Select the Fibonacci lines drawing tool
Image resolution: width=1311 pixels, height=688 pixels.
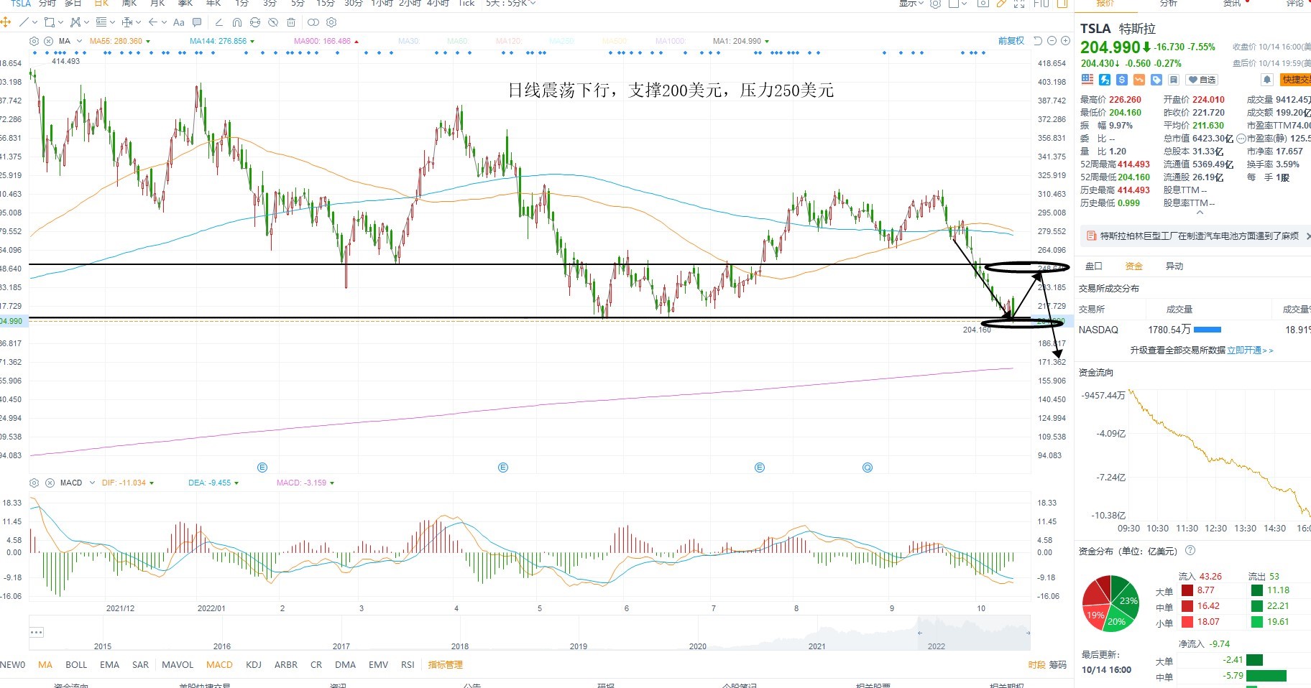tap(101, 22)
